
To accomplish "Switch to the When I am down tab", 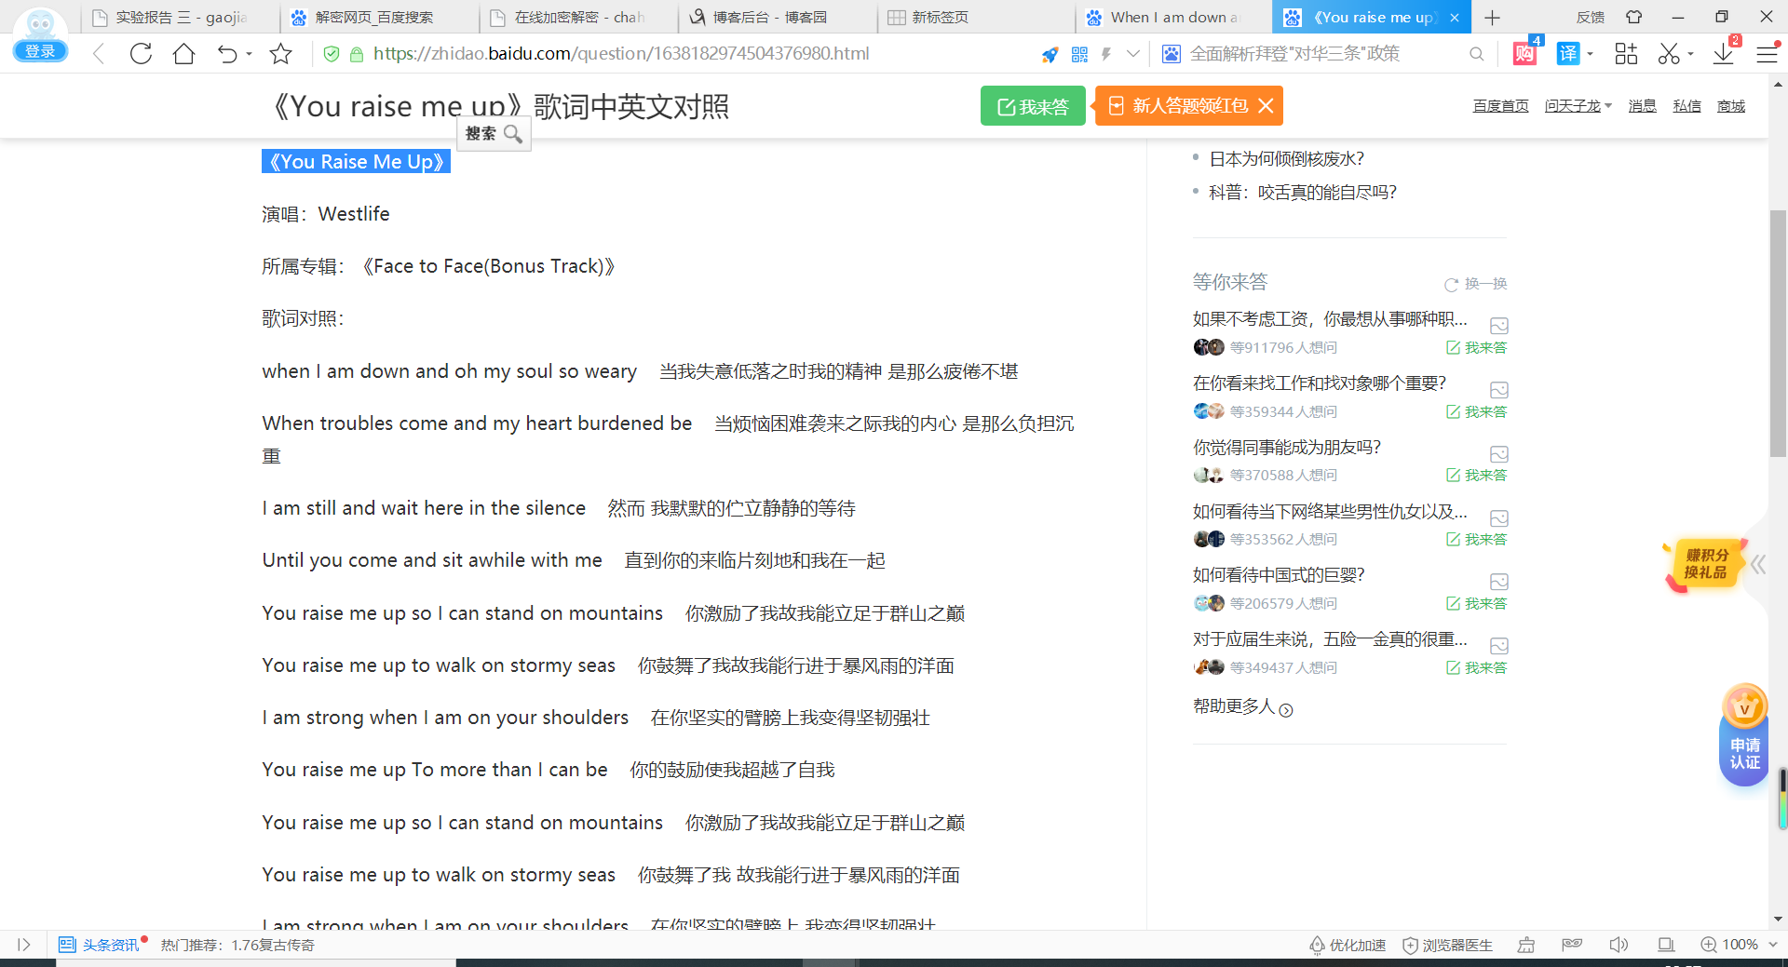I will pyautogui.click(x=1173, y=18).
